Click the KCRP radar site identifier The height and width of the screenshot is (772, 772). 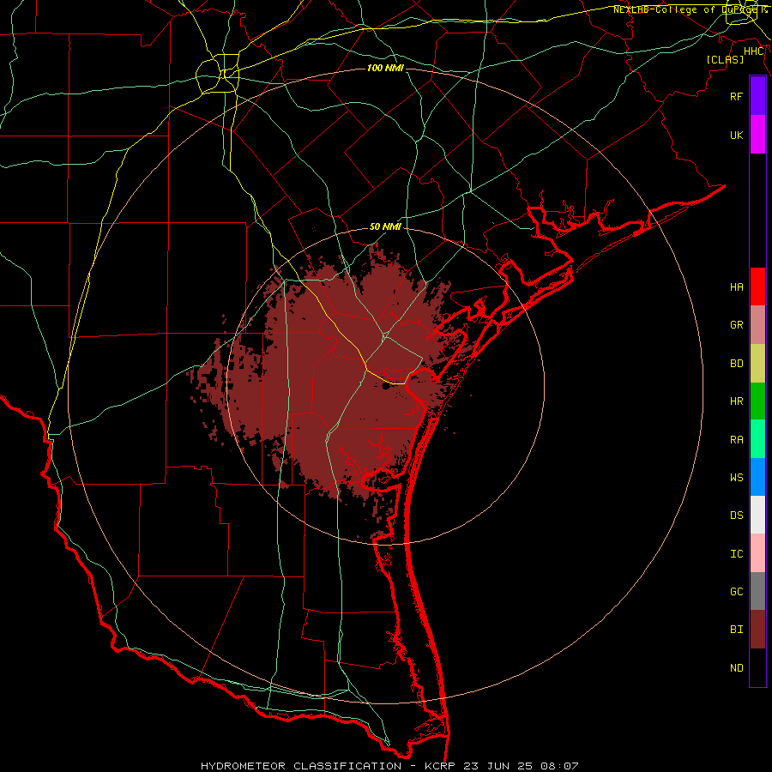[442, 766]
